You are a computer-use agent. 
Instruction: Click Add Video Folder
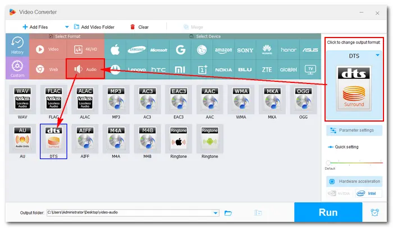(94, 27)
